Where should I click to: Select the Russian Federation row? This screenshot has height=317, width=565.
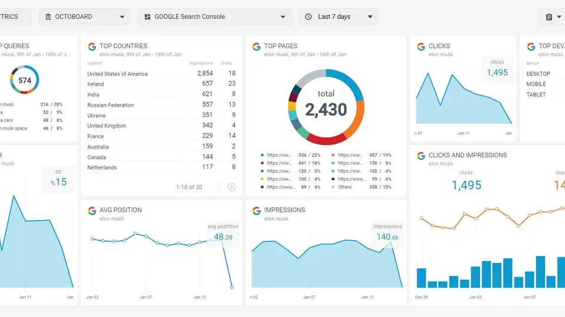click(x=161, y=104)
